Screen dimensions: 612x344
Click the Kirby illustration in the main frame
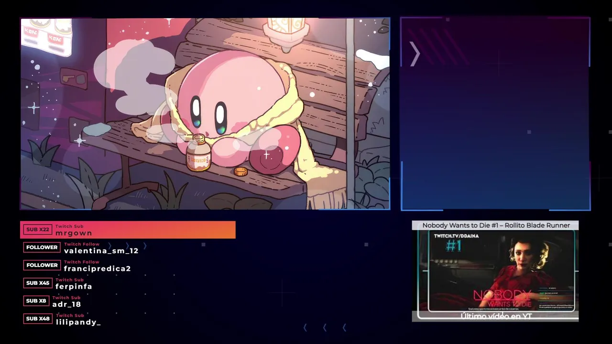click(x=205, y=114)
